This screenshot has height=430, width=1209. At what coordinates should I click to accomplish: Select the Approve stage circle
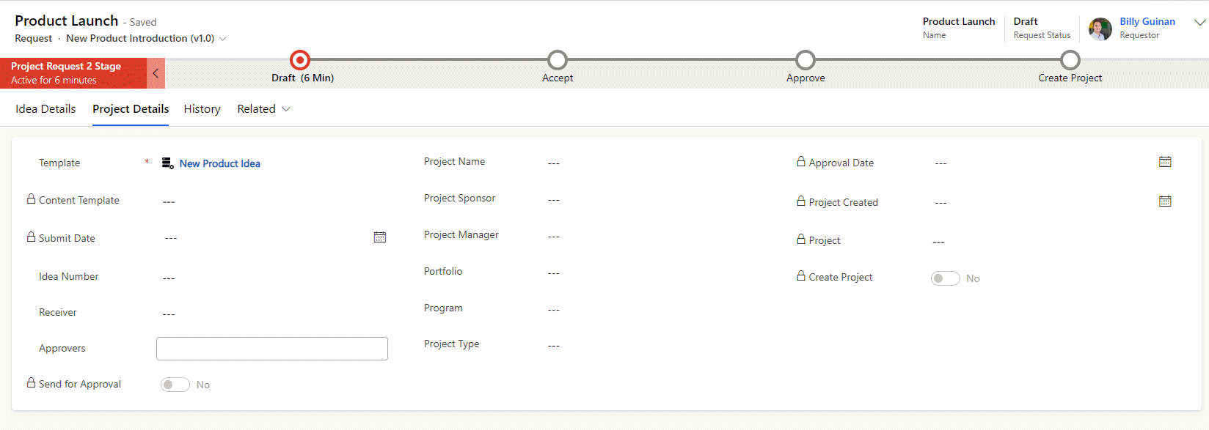pyautogui.click(x=806, y=59)
